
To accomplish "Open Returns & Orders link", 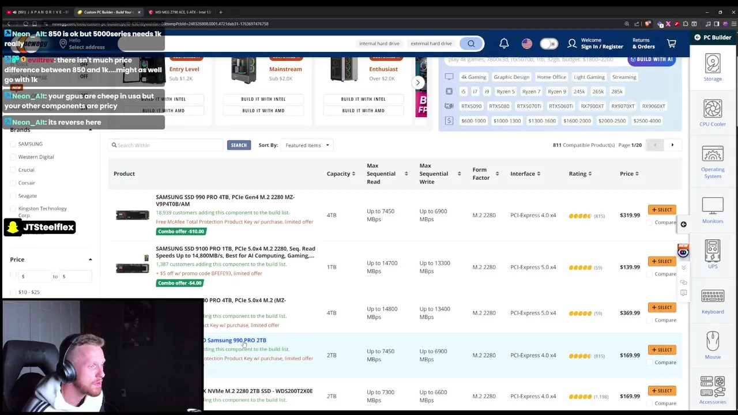I will [643, 44].
